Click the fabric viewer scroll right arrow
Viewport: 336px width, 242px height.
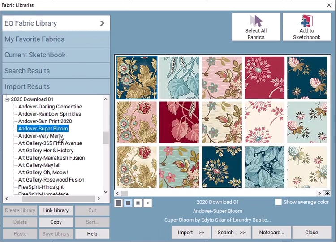tap(319, 193)
